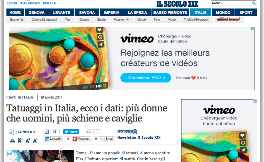
Task: Subscribe to Newsletter Il Secolo XIX
Action: point(139,137)
